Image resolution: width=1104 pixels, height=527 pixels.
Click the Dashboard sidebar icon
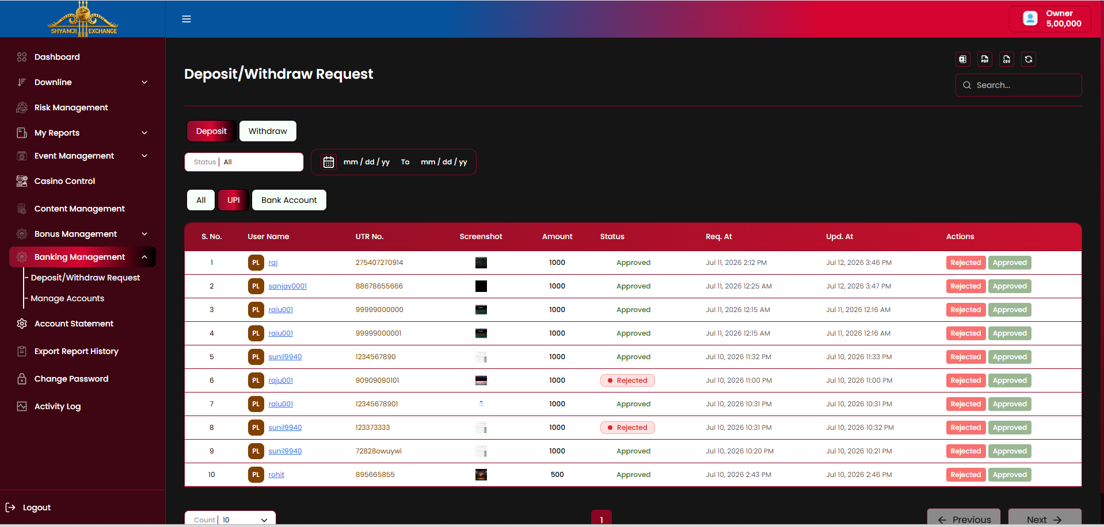[x=22, y=57]
